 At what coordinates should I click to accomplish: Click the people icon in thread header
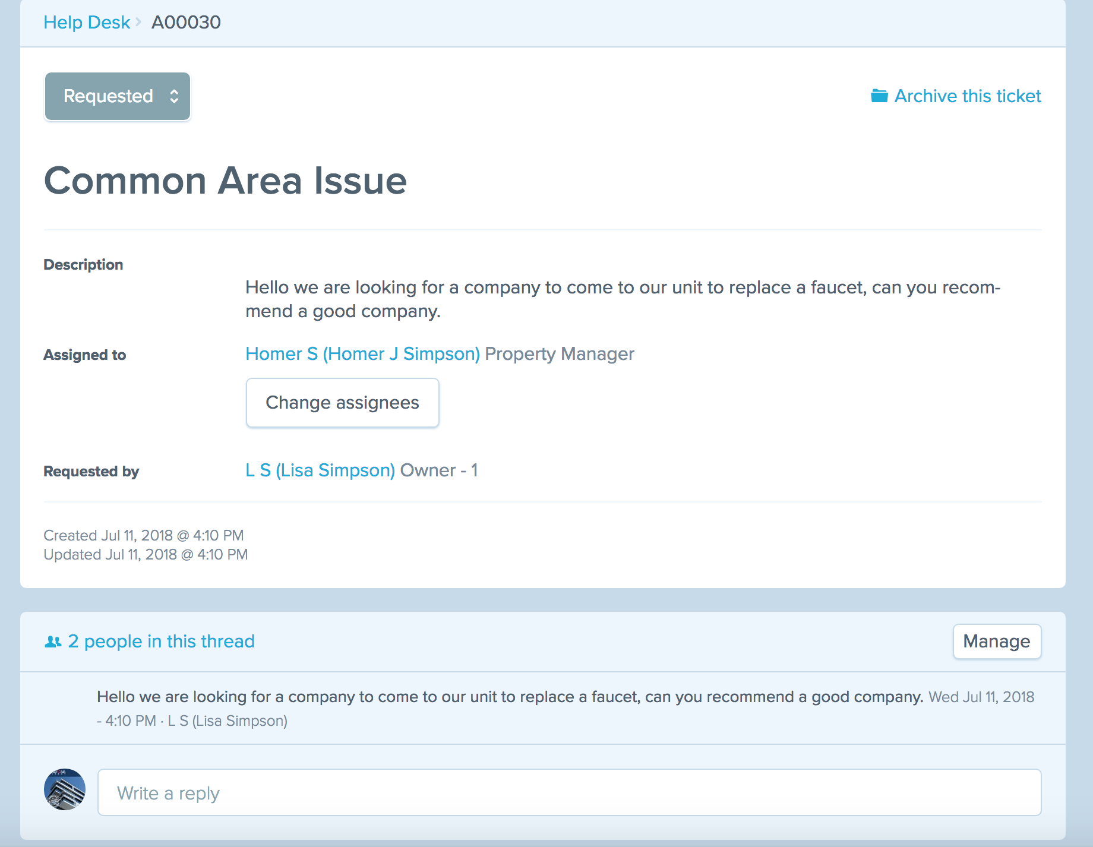53,641
